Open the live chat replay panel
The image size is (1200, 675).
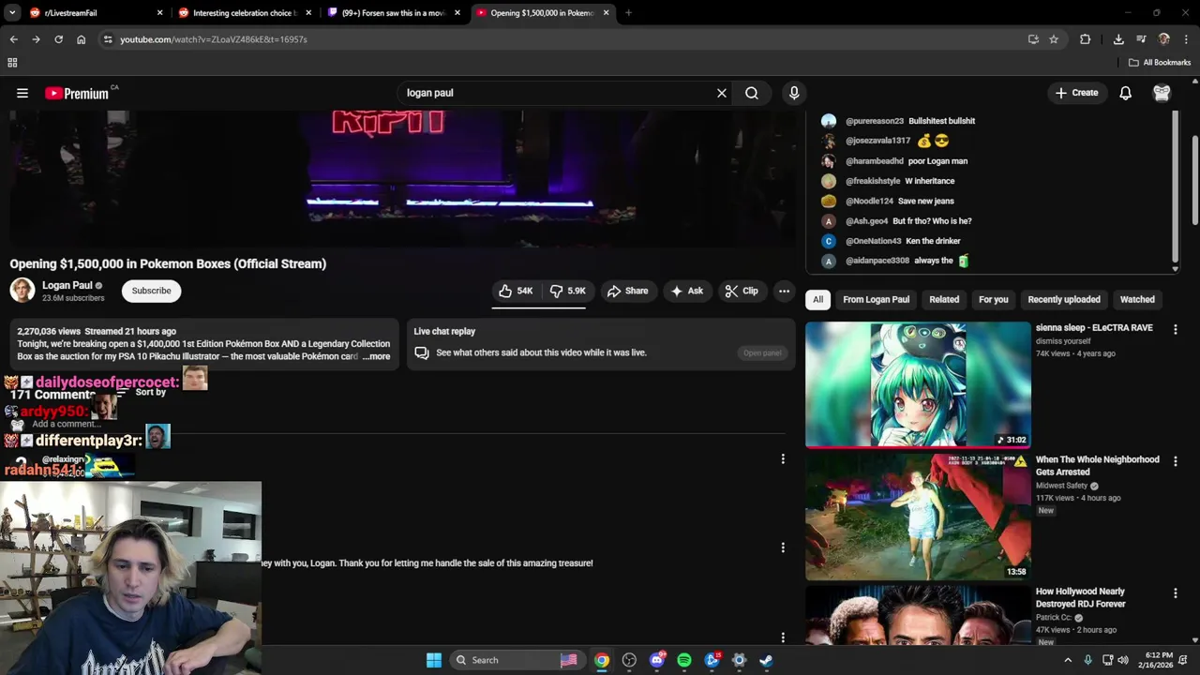pos(762,352)
